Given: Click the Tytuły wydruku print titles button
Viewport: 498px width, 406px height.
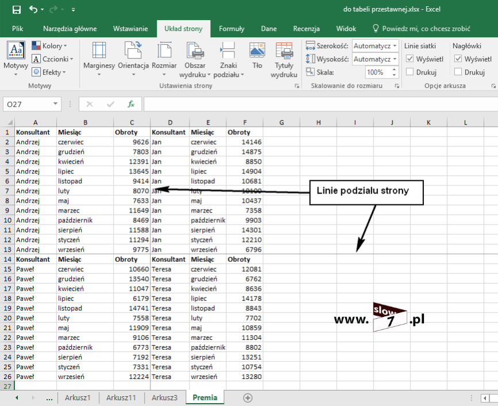Looking at the screenshot, I should (x=284, y=60).
